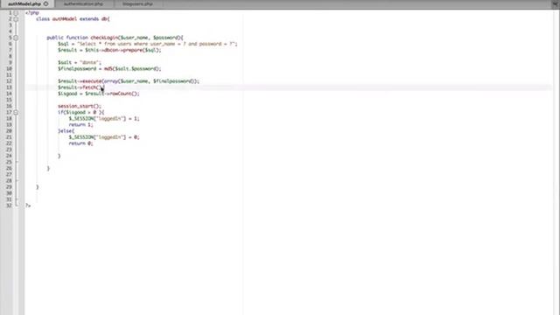
Task: Click the '$isgood = $result->rowCount()' line
Action: pyautogui.click(x=99, y=94)
